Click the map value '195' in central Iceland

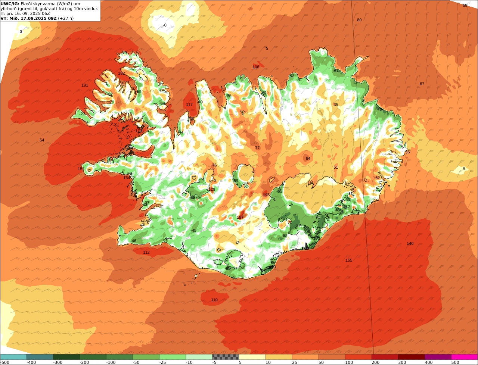[x=266, y=195]
